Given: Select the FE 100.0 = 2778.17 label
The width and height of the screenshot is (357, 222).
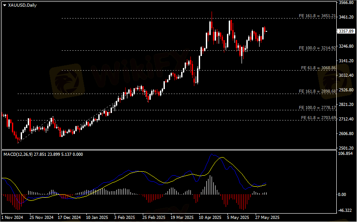Looking at the screenshot, I should 317,107.
